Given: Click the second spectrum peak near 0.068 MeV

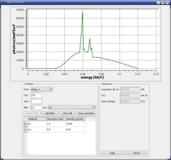Looking at the screenshot, I should (x=90, y=39).
